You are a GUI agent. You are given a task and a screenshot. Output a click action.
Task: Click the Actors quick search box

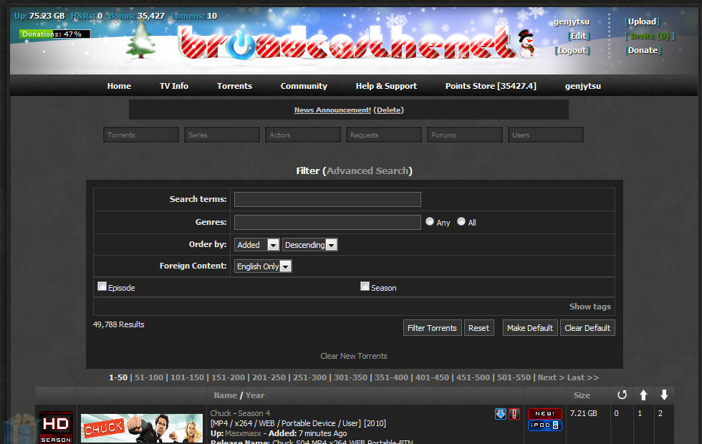point(303,135)
